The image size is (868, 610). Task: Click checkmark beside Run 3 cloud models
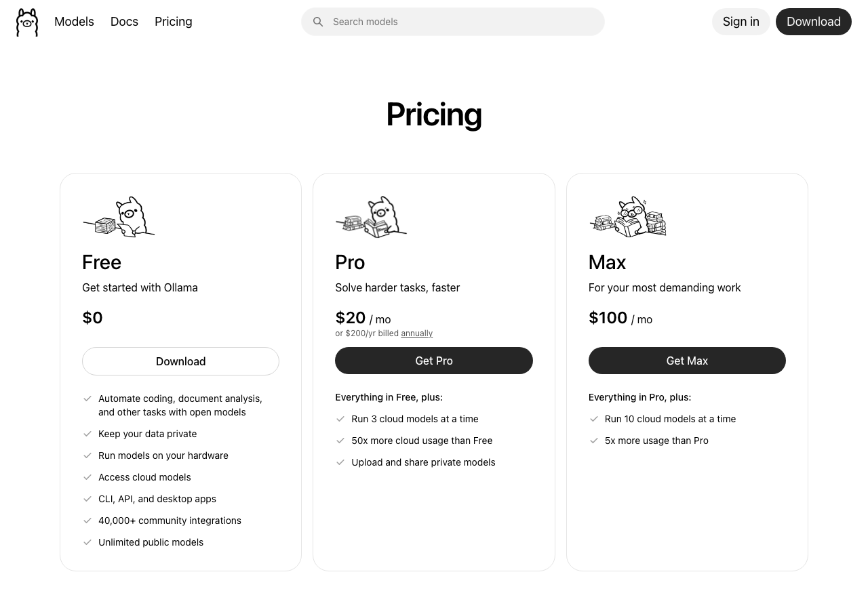tap(340, 419)
